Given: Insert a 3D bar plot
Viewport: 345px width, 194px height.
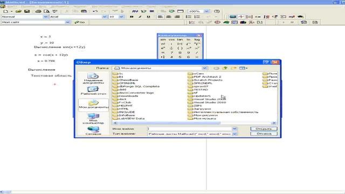Looking at the screenshot, I should [243, 22].
